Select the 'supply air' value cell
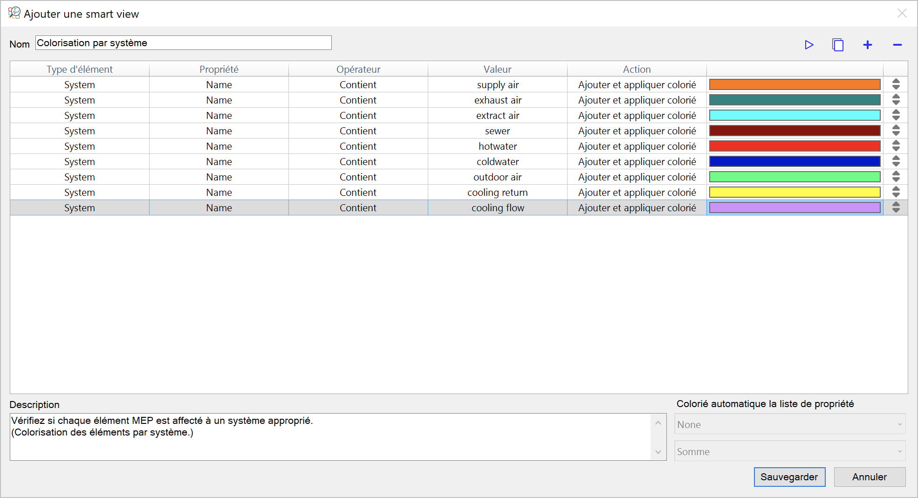The width and height of the screenshot is (918, 498). pos(498,84)
